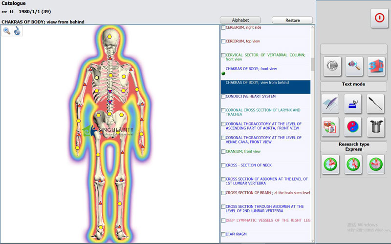Check the CEREBRUM, right side checkbox
The width and height of the screenshot is (391, 244).
coord(223,28)
